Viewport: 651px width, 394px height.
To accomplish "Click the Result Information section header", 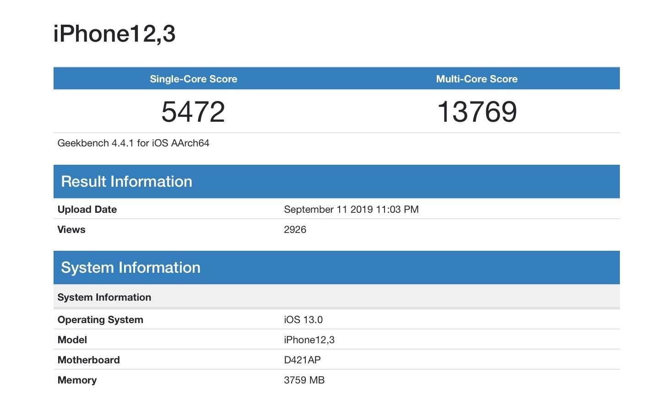I will point(336,182).
